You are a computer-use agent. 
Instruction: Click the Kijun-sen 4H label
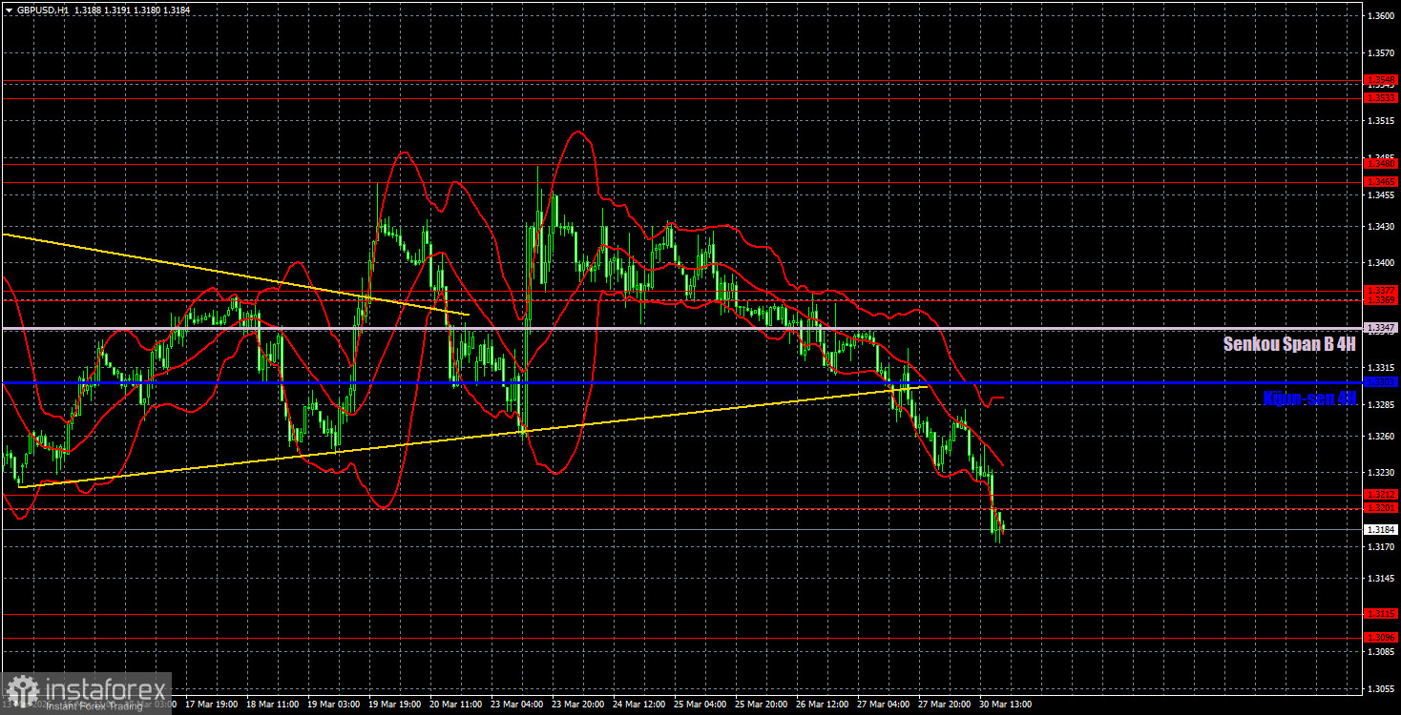(1309, 398)
